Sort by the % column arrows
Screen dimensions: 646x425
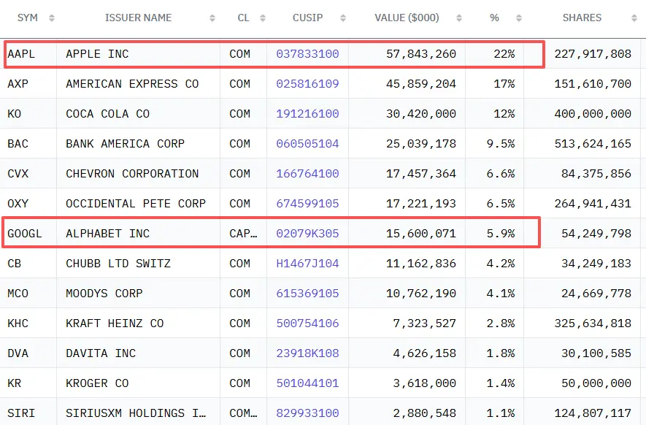click(519, 18)
